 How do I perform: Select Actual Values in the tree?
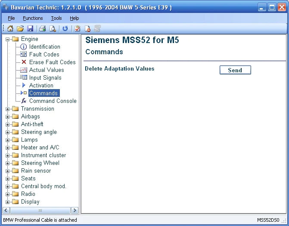(46, 70)
